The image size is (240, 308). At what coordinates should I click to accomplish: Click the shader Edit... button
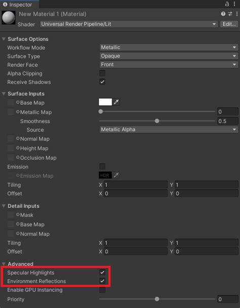click(229, 24)
